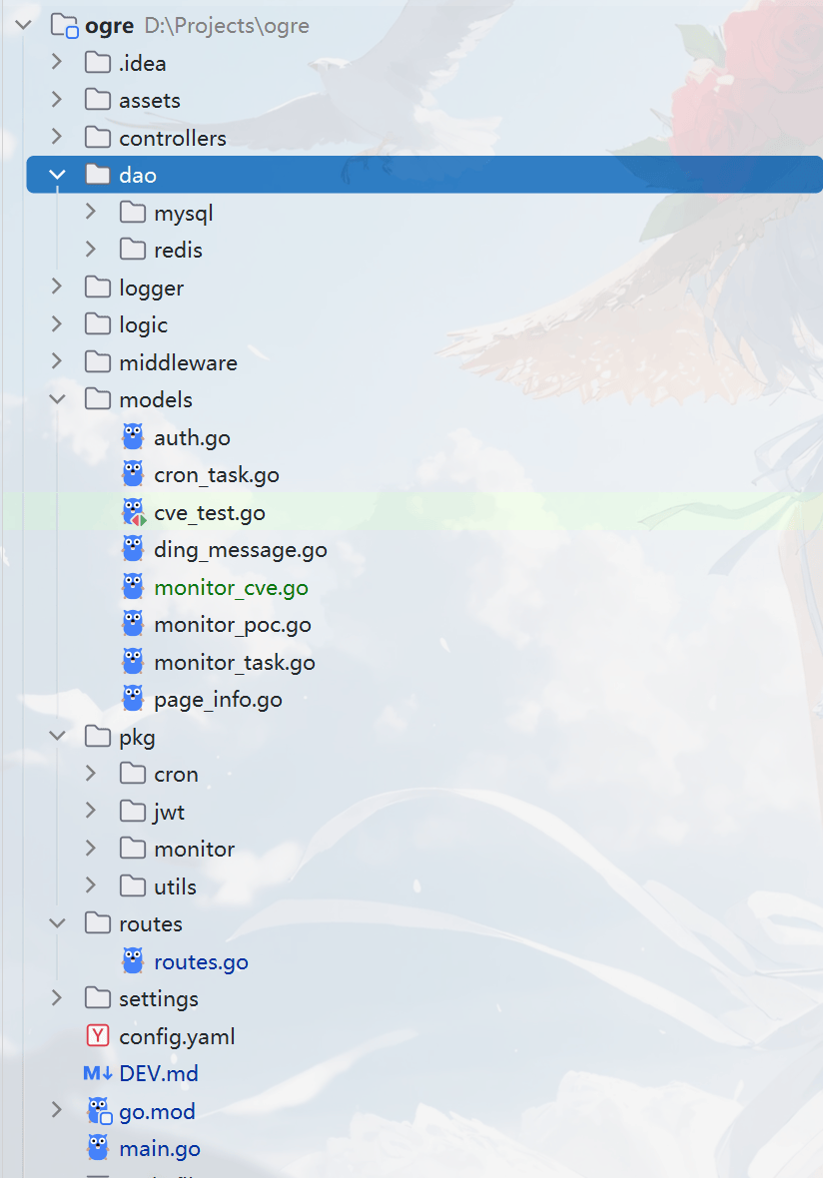Click the Go file icon next to cron_task.go

(x=133, y=474)
